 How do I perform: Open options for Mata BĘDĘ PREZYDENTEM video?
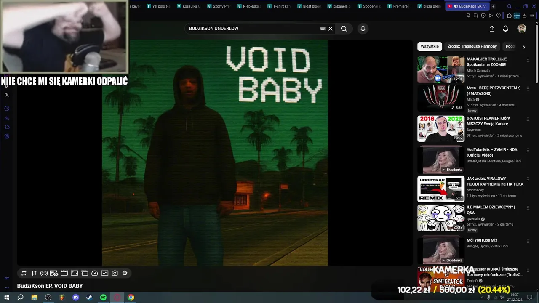[528, 89]
